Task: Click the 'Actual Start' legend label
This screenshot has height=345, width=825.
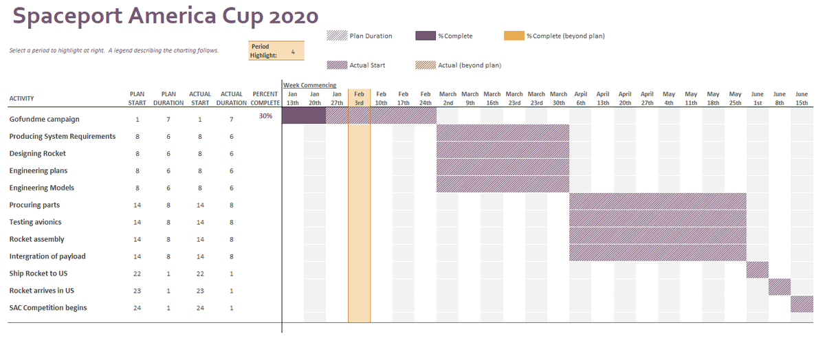Action: (367, 65)
